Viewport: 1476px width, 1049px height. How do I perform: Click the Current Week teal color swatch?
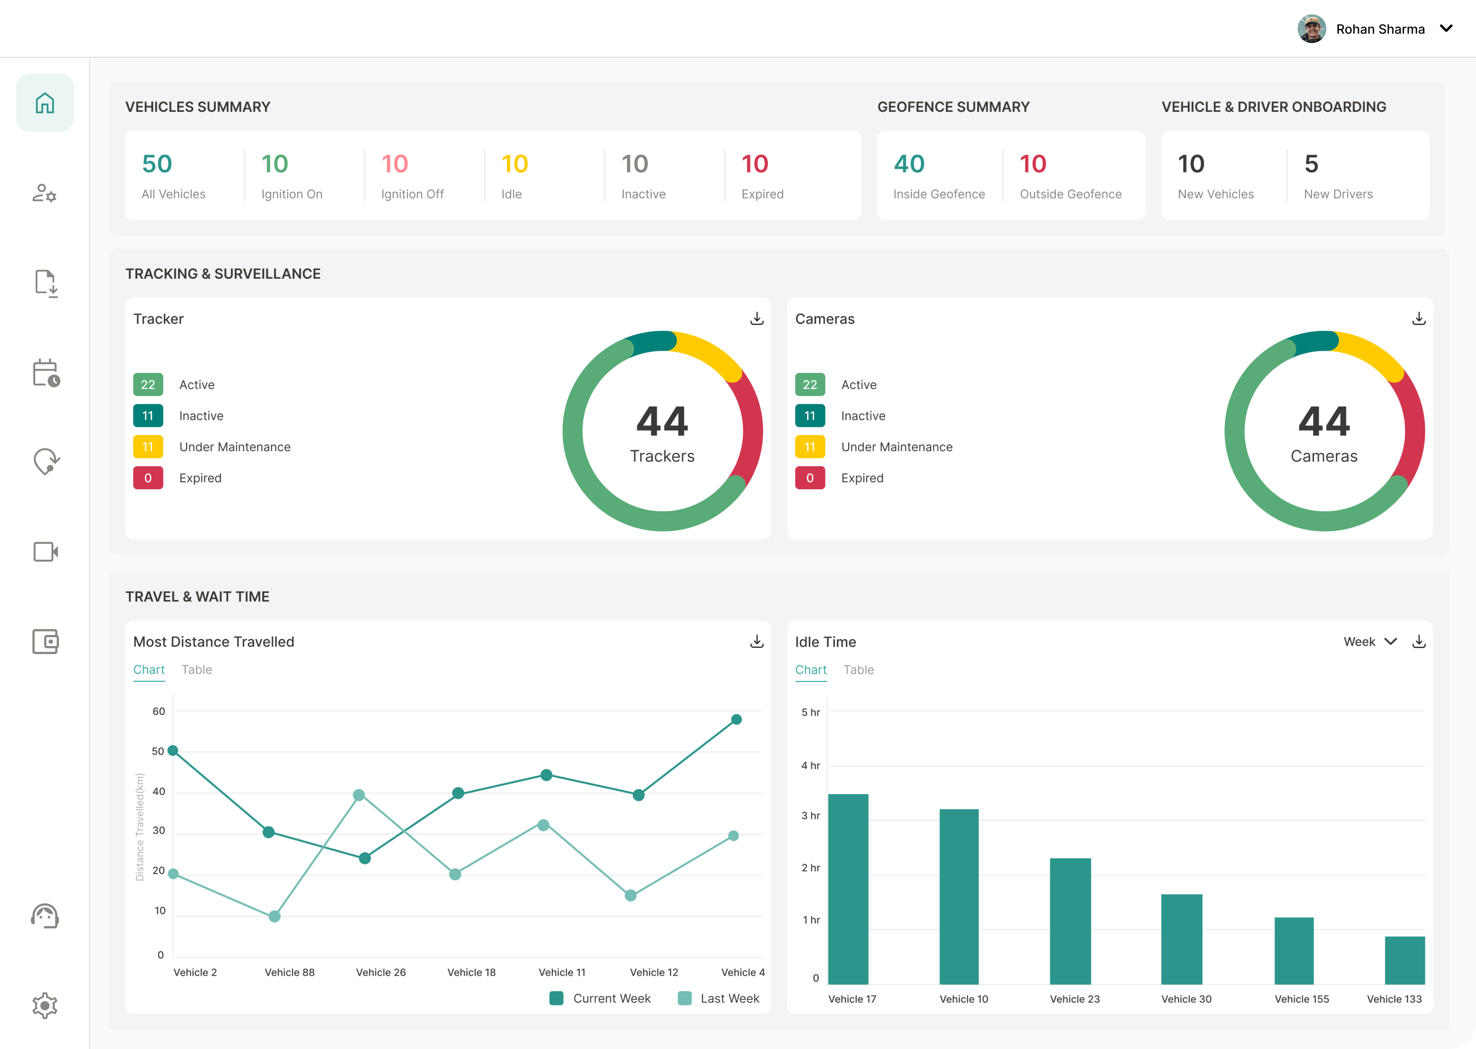(556, 998)
